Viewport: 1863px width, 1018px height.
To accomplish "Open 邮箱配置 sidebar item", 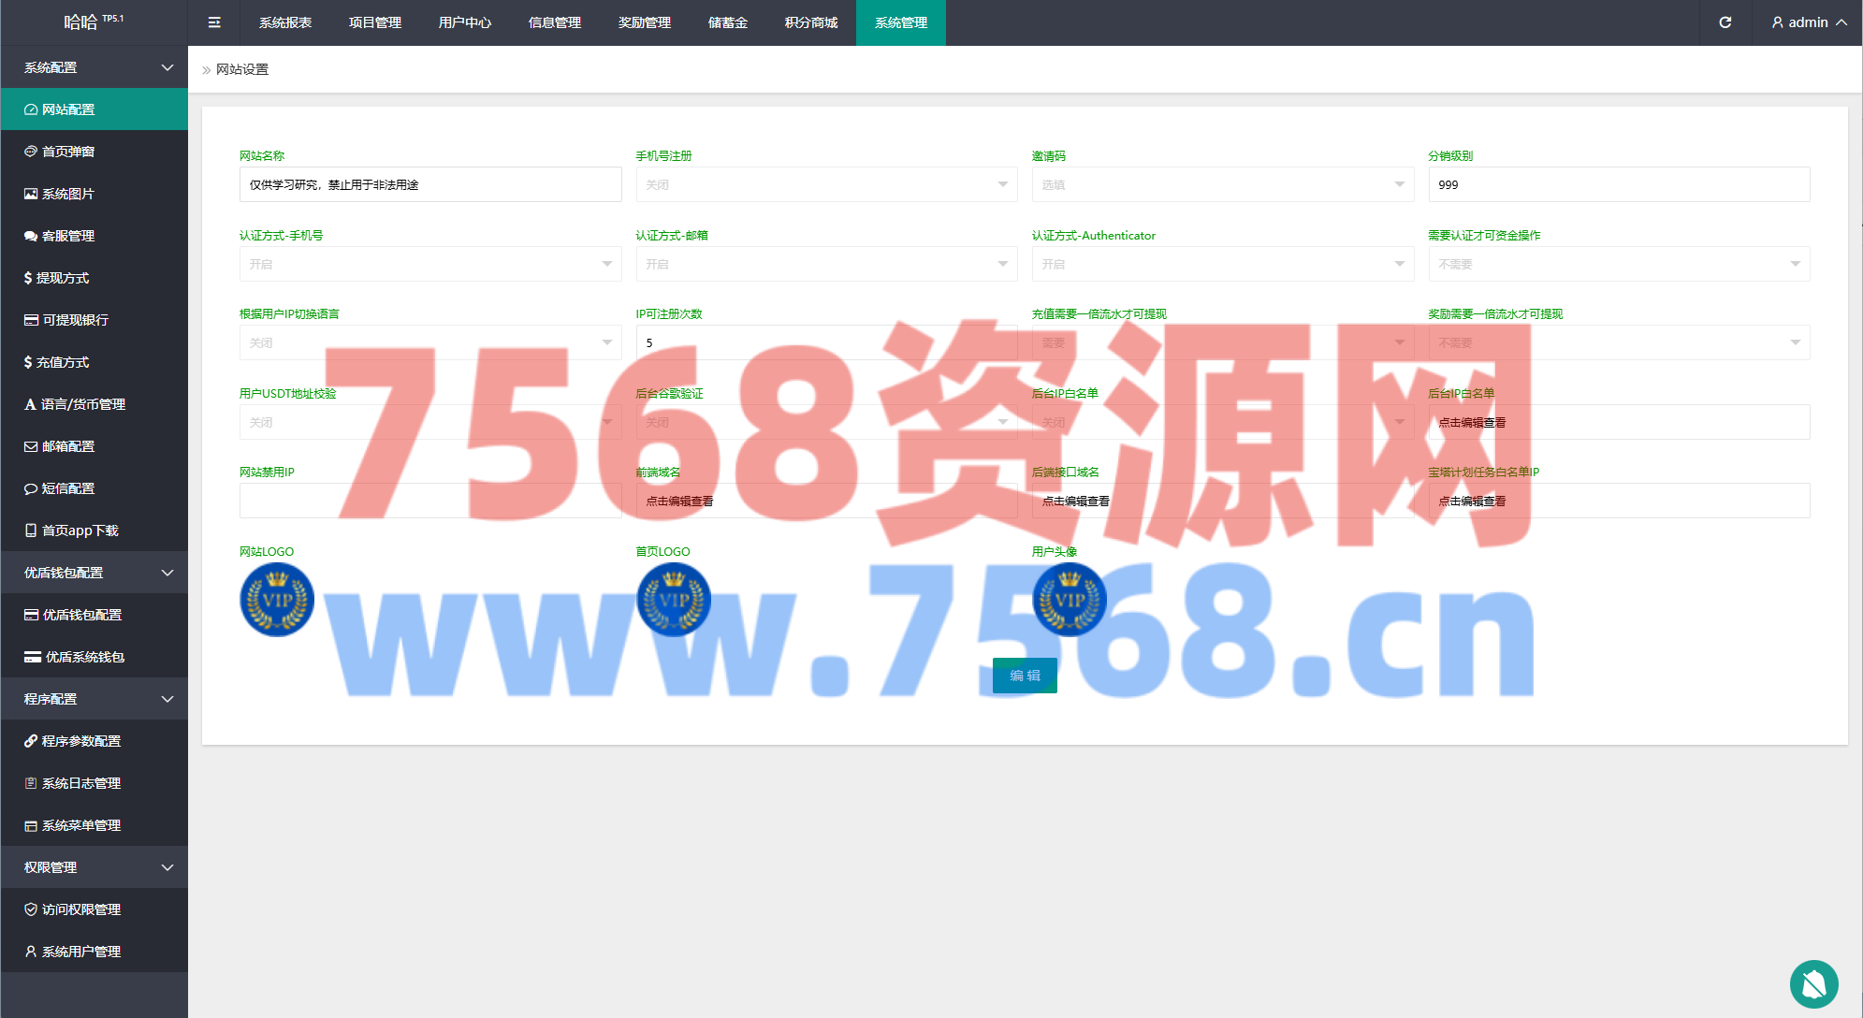I will (x=68, y=446).
